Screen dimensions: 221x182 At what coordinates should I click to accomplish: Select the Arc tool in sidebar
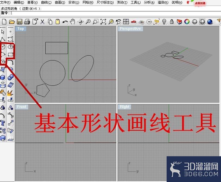3,54
